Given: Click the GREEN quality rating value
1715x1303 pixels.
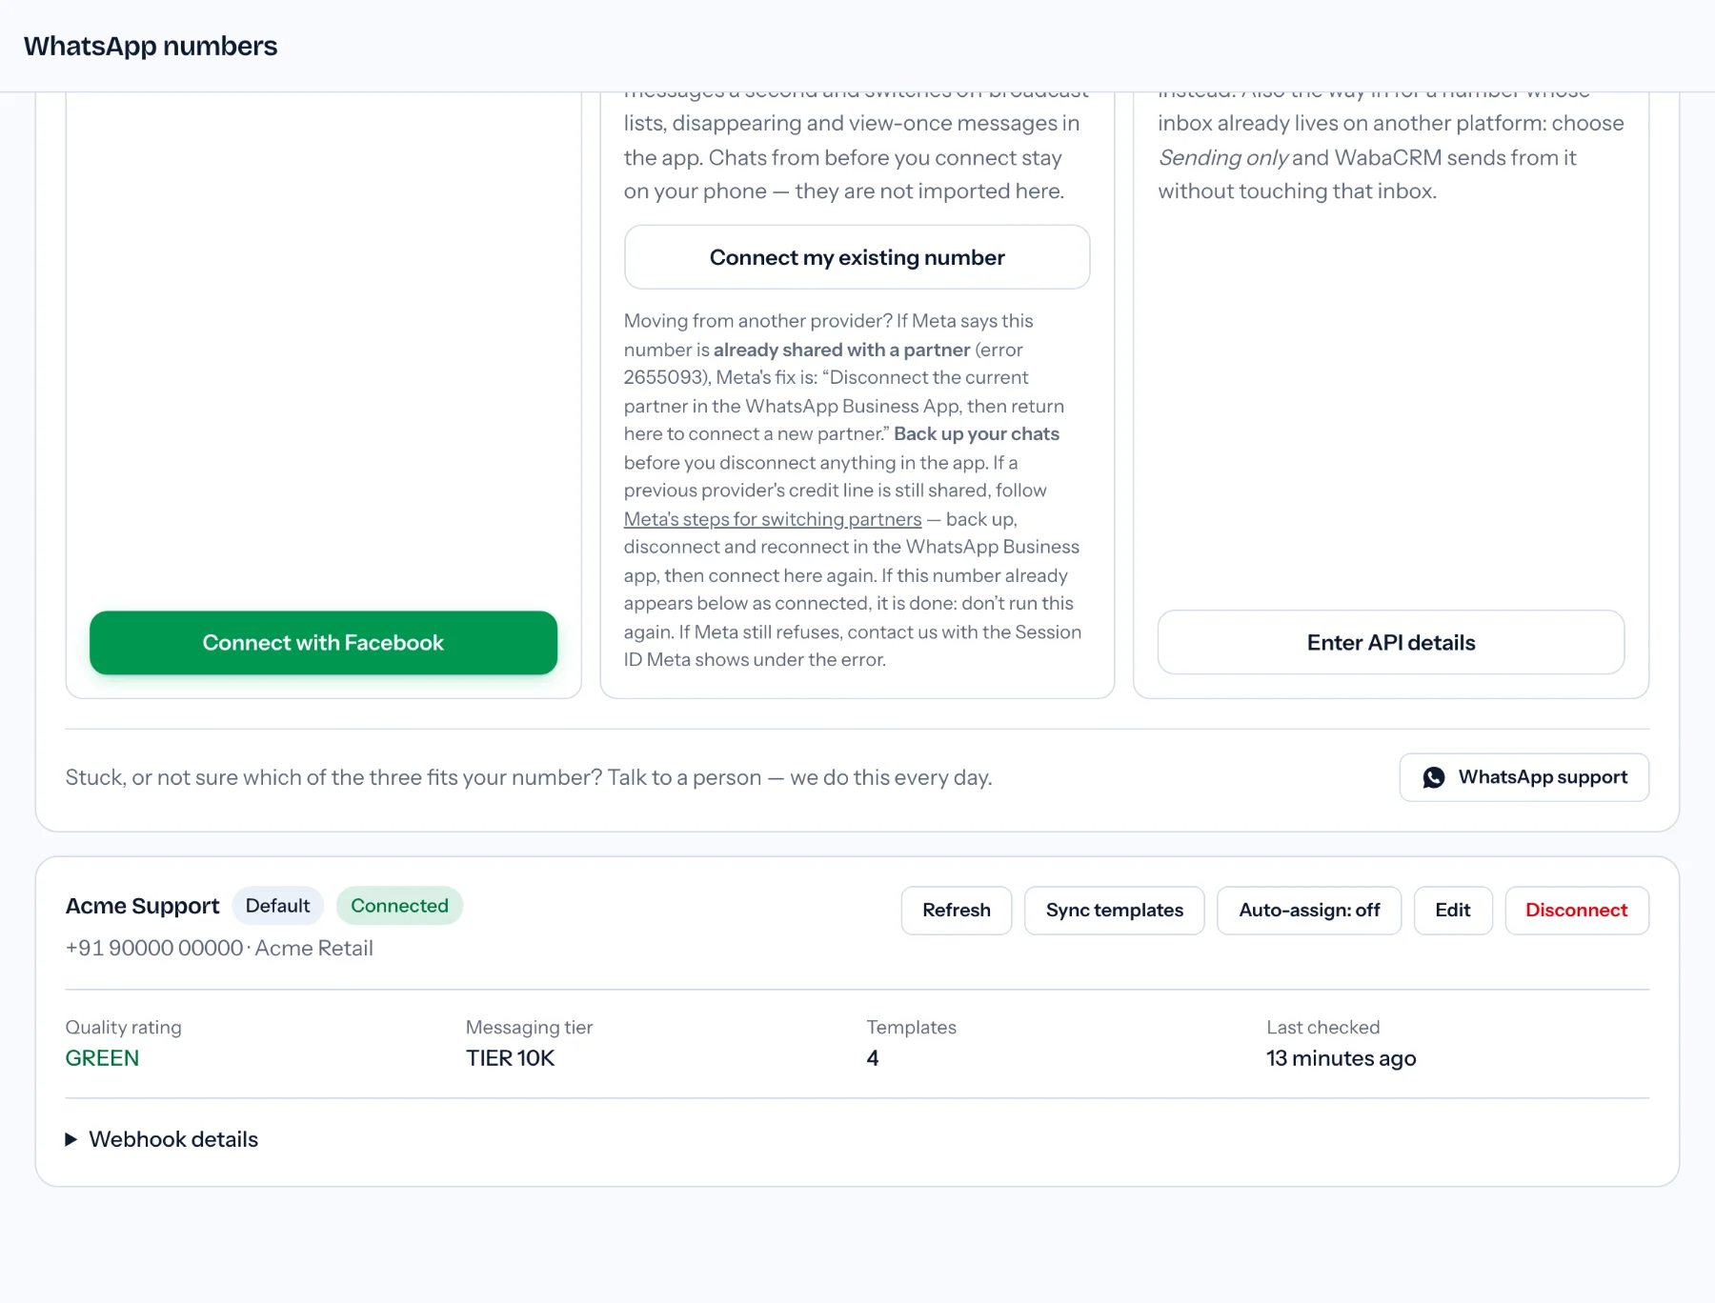Looking at the screenshot, I should (x=102, y=1058).
